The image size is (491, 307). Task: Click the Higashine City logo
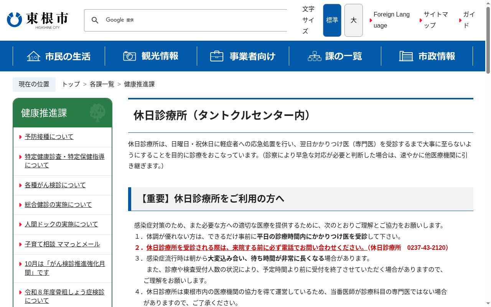tap(38, 20)
